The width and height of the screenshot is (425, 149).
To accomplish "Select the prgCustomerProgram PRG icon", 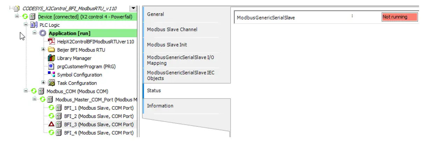I will [51, 66].
